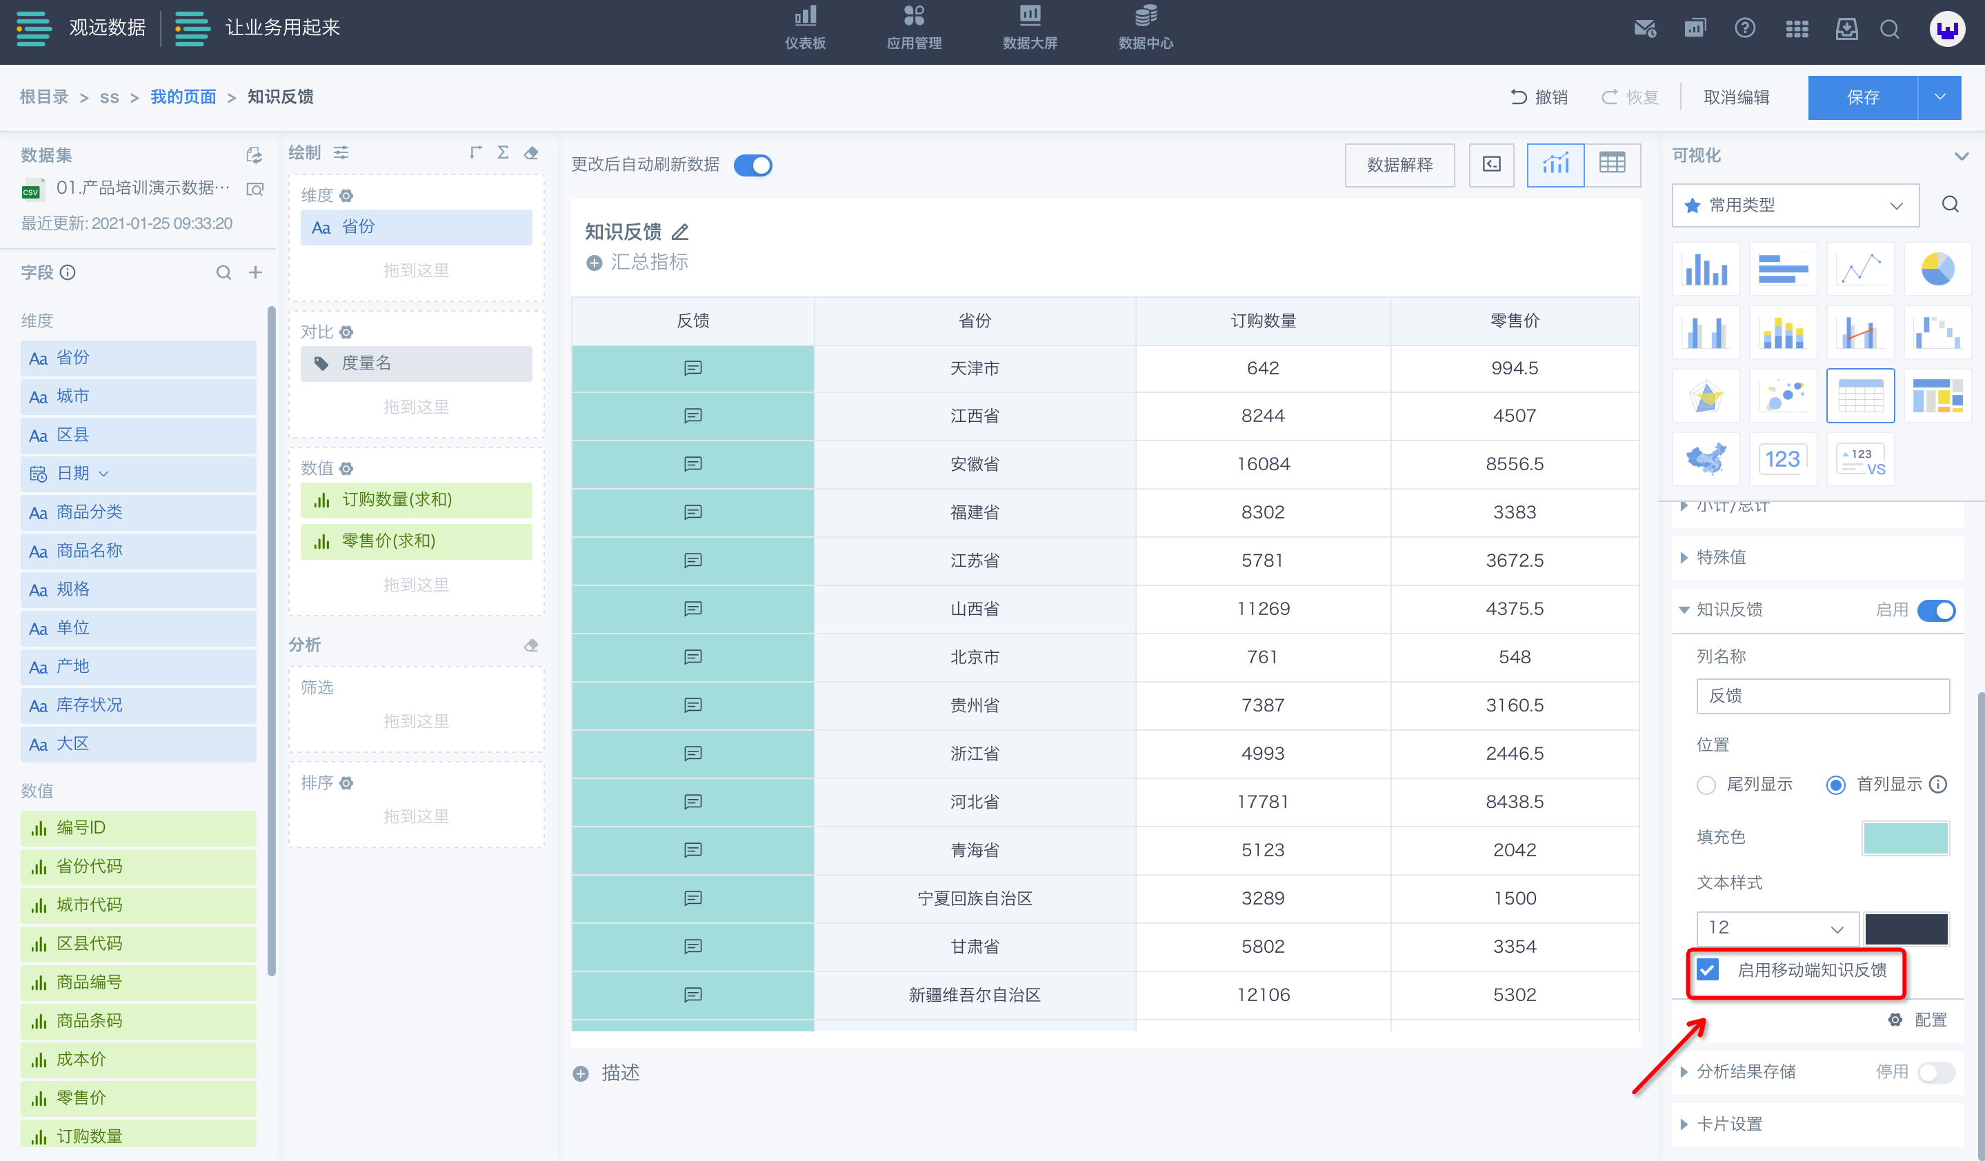The height and width of the screenshot is (1161, 1985).
Task: Switch to chart view mode
Action: (1556, 165)
